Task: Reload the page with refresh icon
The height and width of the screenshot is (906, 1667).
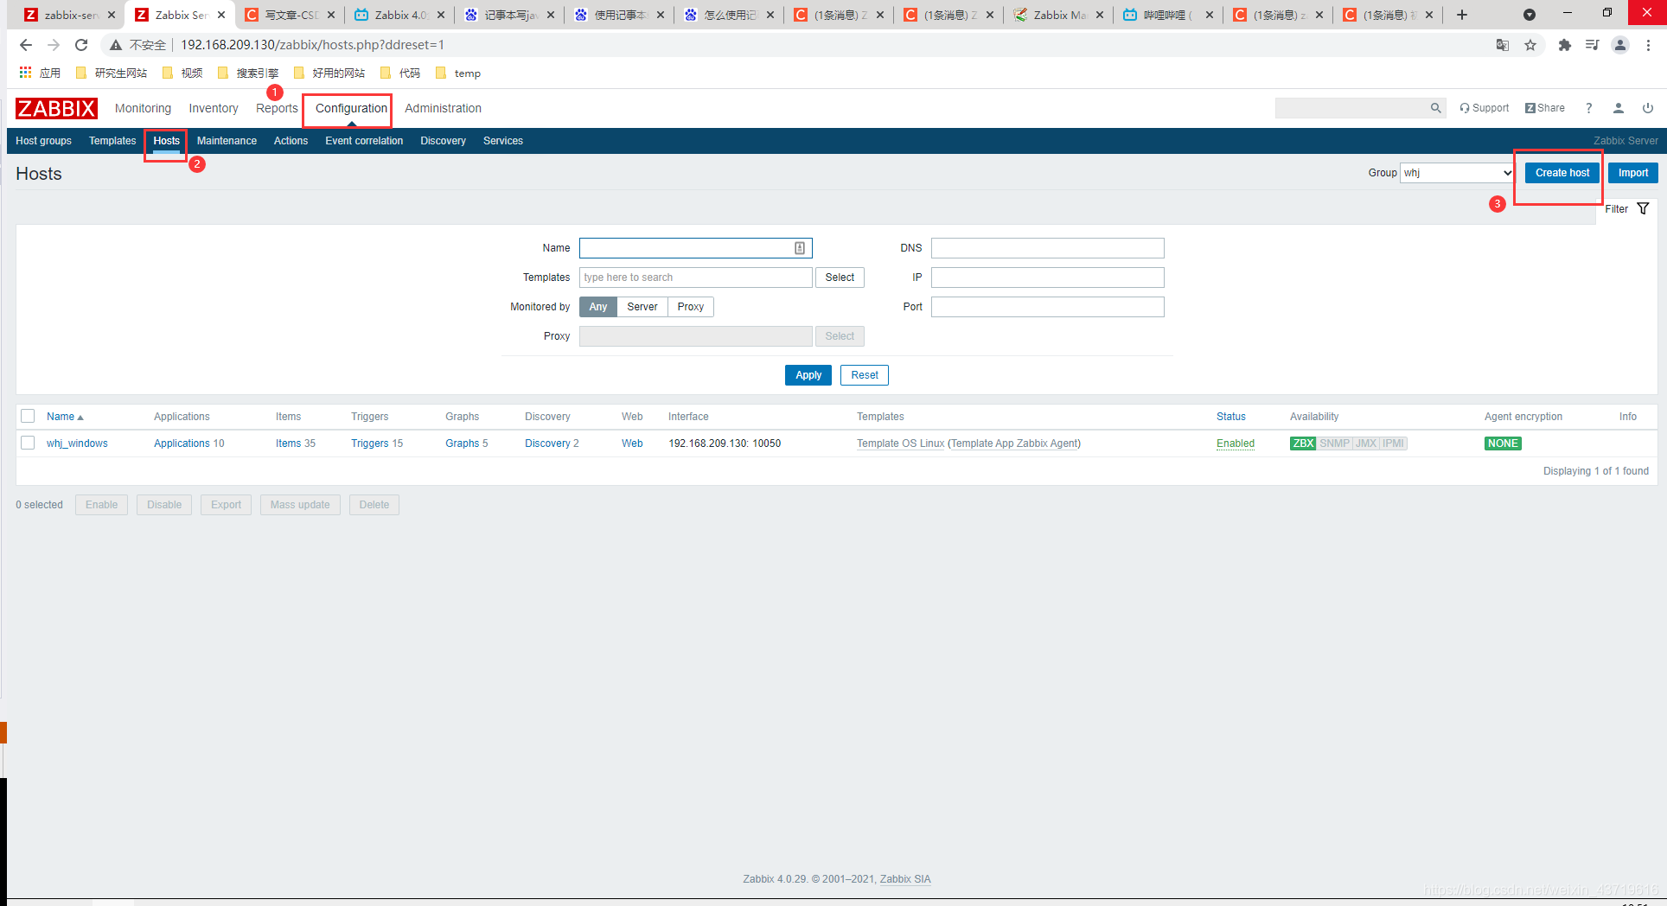Action: [81, 45]
